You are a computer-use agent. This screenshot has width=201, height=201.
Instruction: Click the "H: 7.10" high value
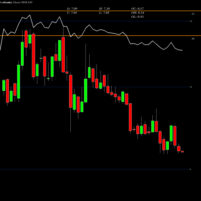105,9
